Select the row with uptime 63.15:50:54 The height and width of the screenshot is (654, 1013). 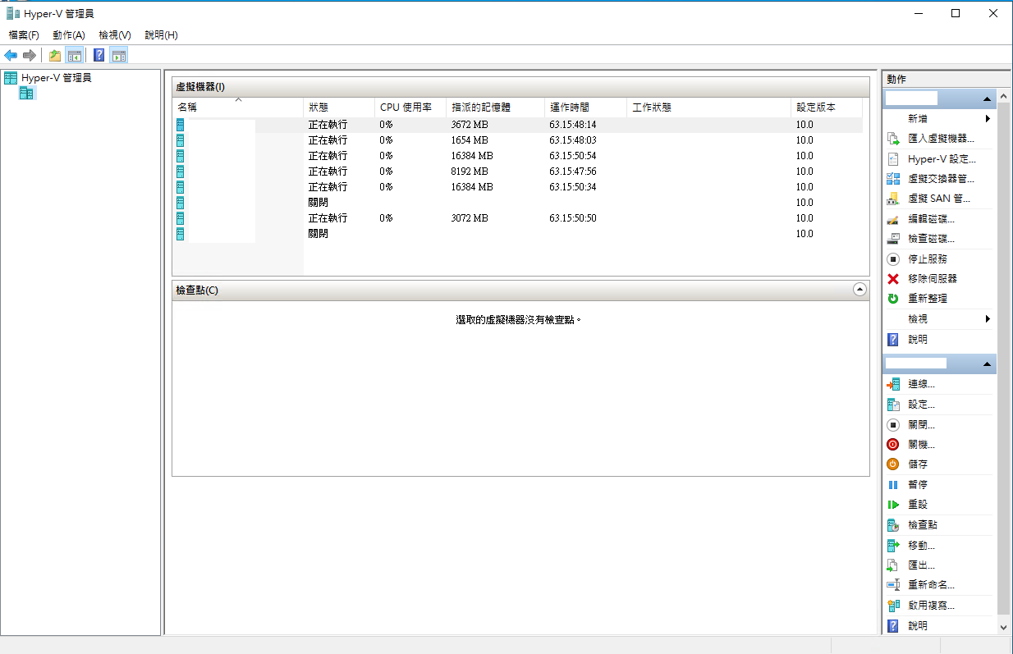tap(518, 156)
